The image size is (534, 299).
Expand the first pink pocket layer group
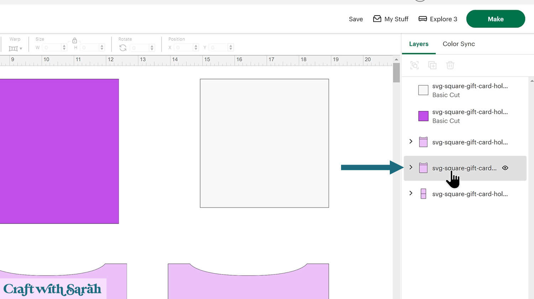[411, 142]
